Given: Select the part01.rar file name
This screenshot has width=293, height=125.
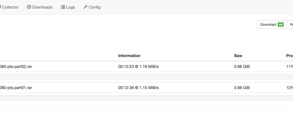Looking at the screenshot, I should click(x=16, y=87).
